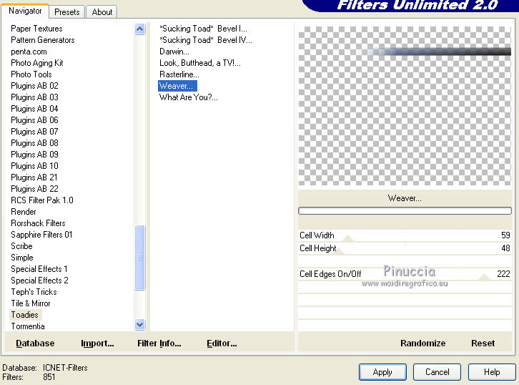Select Render category
The image size is (519, 385).
tap(23, 212)
